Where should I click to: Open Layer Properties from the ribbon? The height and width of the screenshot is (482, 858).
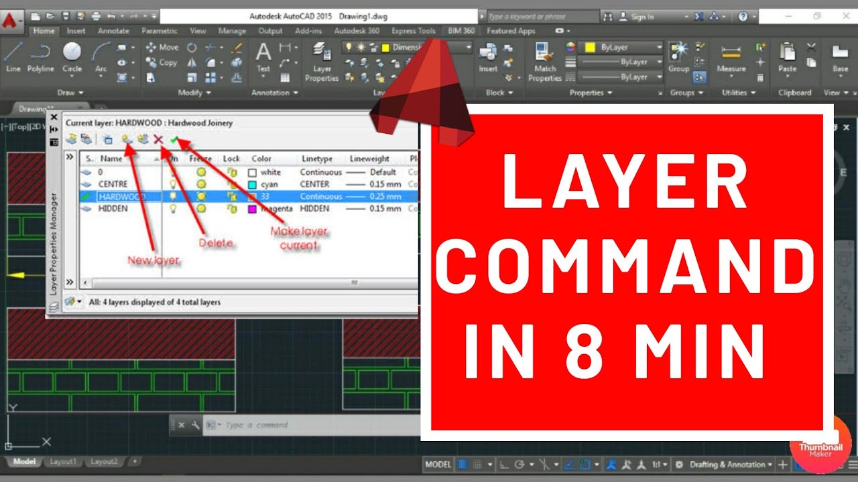pos(322,62)
